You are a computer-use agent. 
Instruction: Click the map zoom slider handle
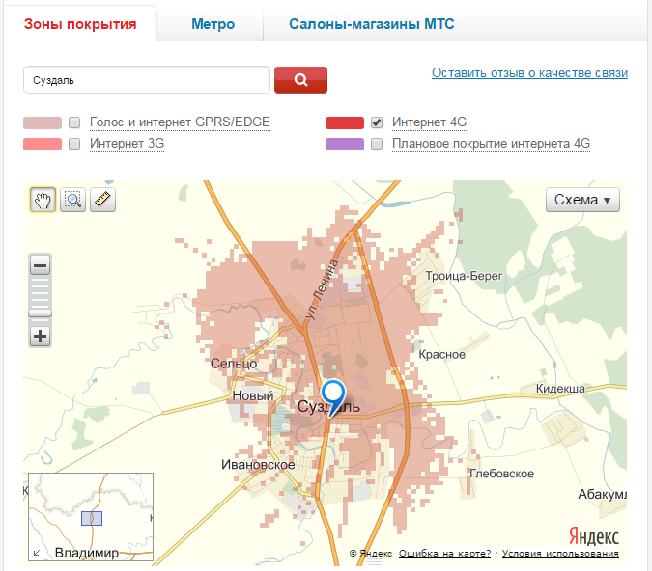(x=40, y=313)
